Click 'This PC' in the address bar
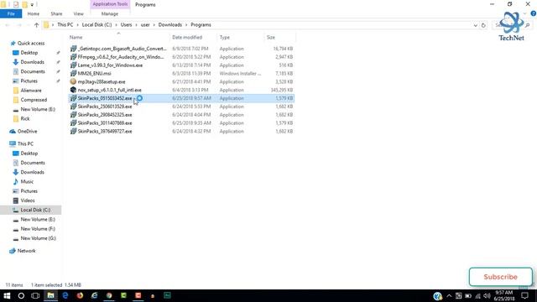The image size is (537, 302). (x=65, y=24)
